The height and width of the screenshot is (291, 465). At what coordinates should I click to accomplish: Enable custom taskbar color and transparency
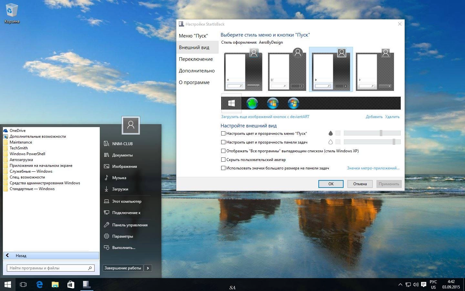pos(223,142)
